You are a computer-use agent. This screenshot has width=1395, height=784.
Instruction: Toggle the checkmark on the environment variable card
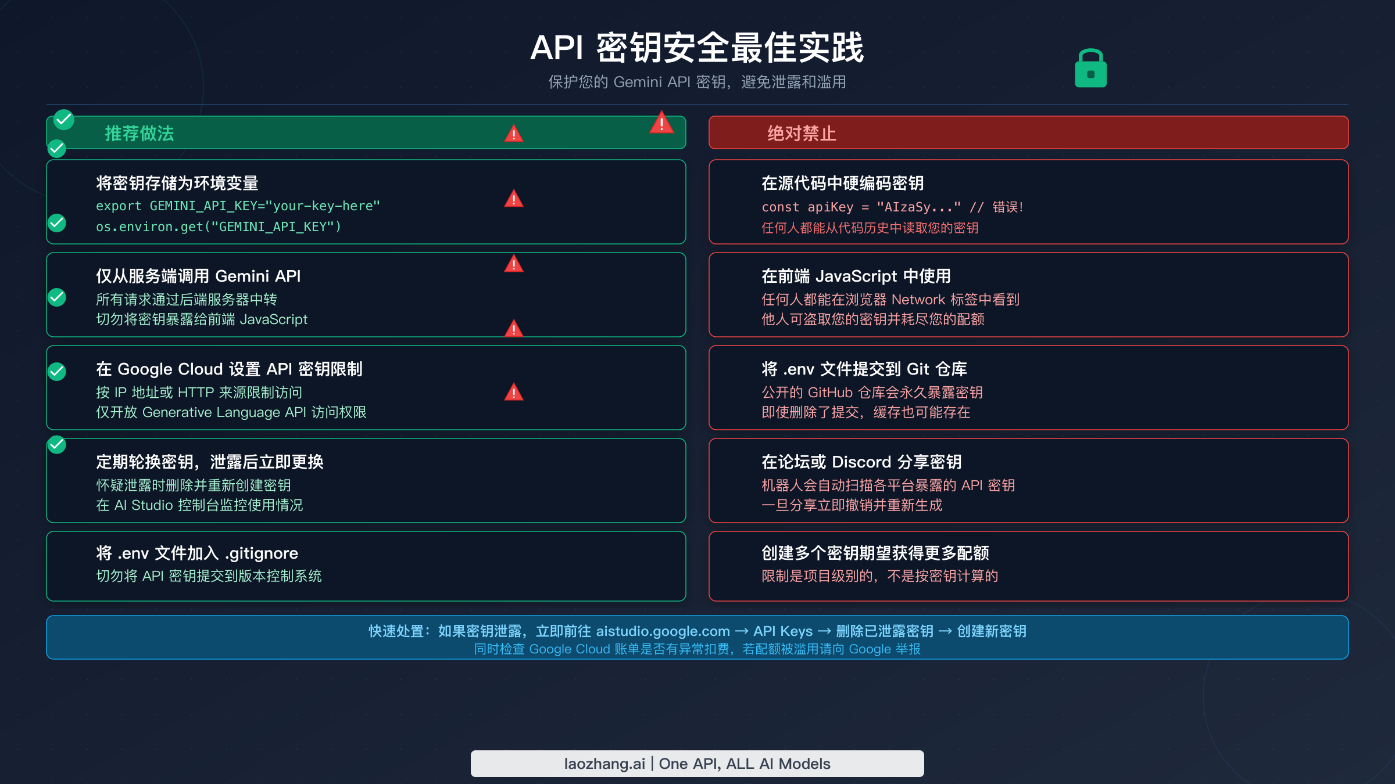pos(56,222)
